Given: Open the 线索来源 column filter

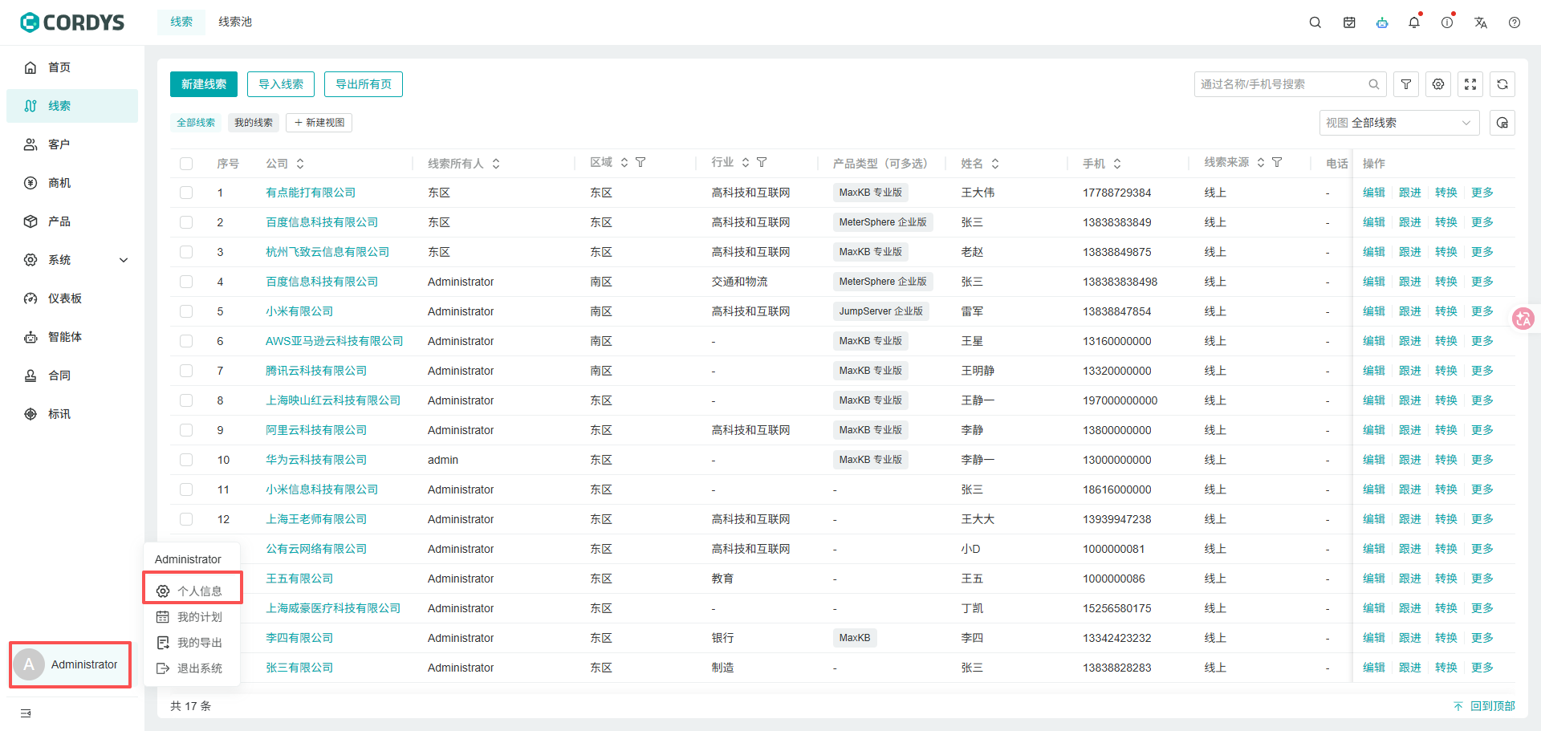Looking at the screenshot, I should (1278, 161).
